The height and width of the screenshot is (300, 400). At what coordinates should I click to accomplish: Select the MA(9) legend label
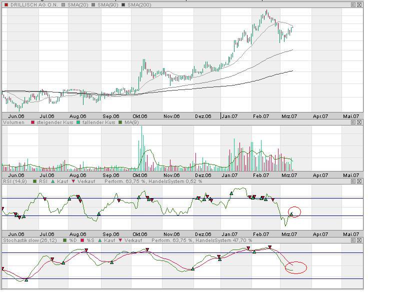coord(131,122)
